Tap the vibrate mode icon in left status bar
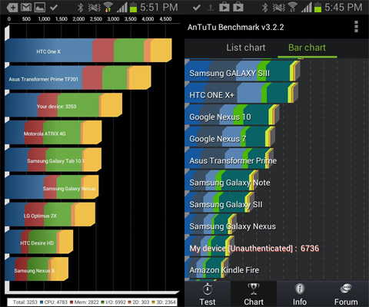Viewport: 369px width, 307px height. pyautogui.click(x=94, y=8)
